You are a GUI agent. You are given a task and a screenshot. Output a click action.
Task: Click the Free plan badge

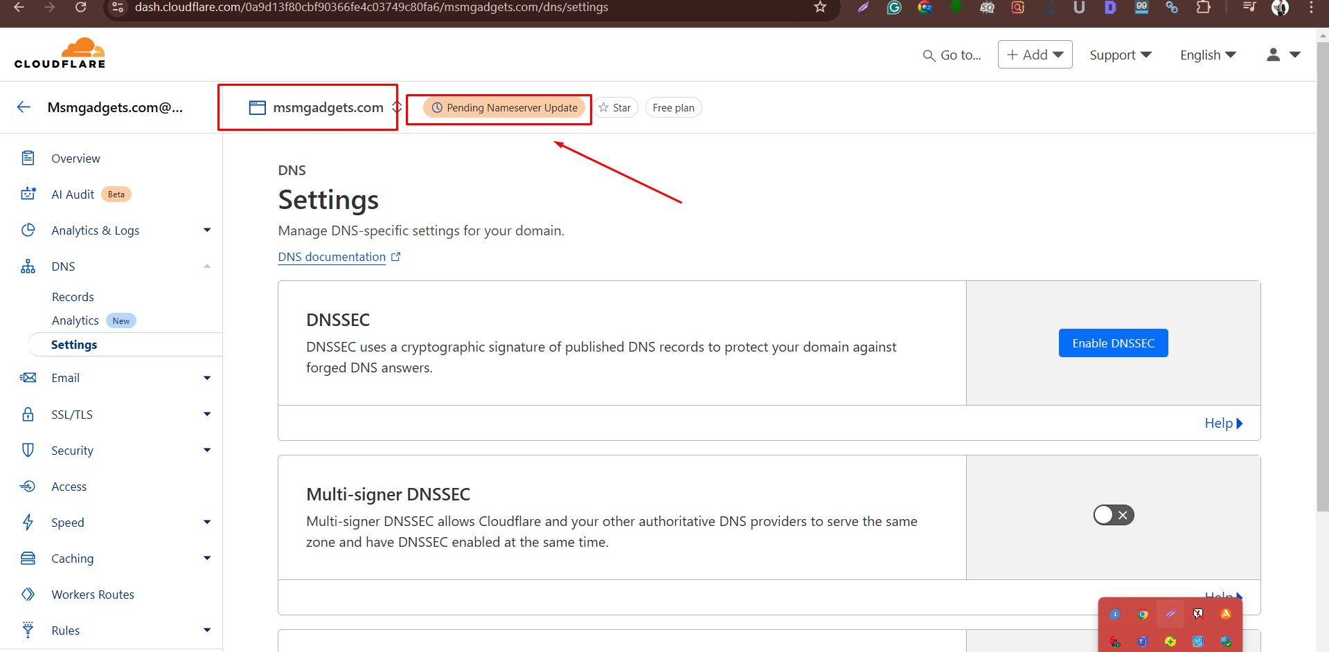point(673,107)
